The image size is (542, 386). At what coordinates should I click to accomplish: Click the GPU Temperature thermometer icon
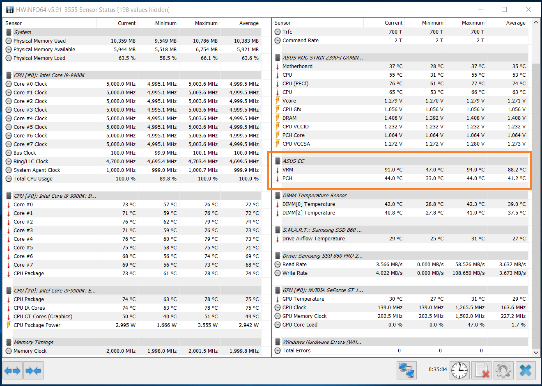278,299
